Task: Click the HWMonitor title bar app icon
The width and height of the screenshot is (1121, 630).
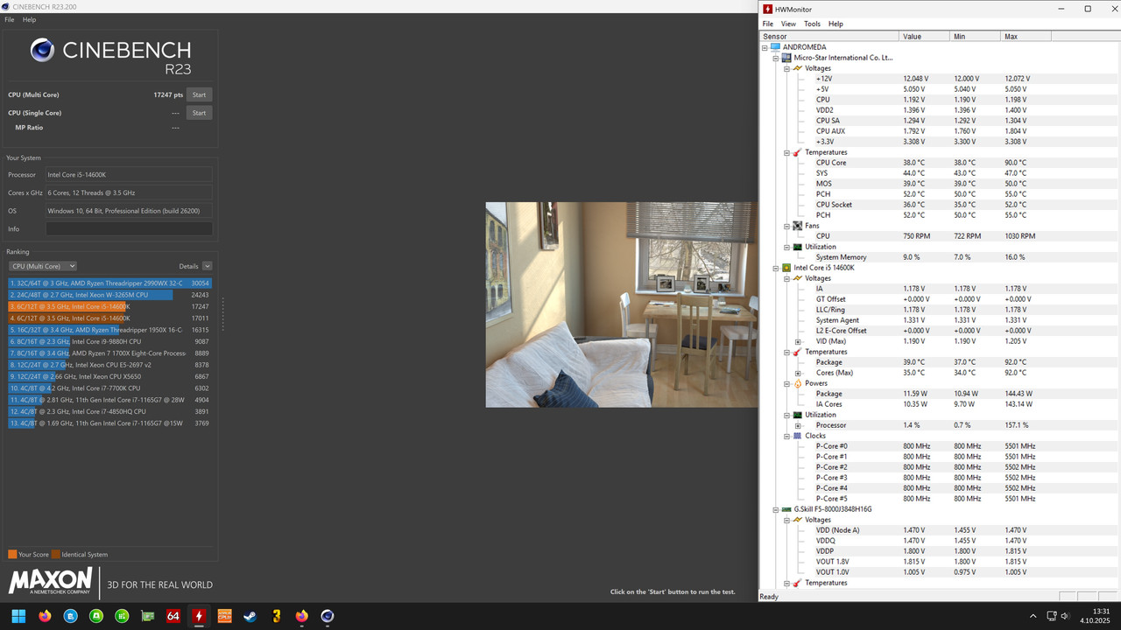Action: 768,9
